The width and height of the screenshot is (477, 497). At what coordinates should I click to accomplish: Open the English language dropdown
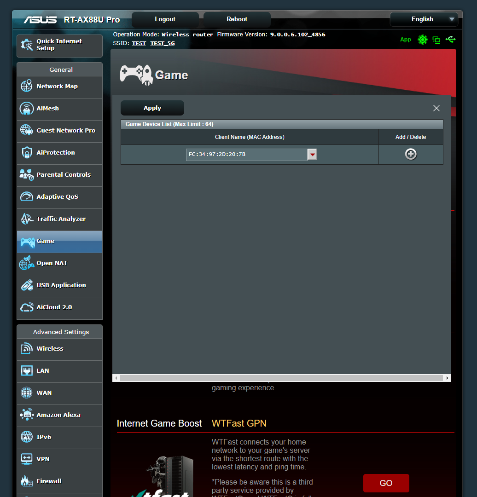[x=424, y=19]
